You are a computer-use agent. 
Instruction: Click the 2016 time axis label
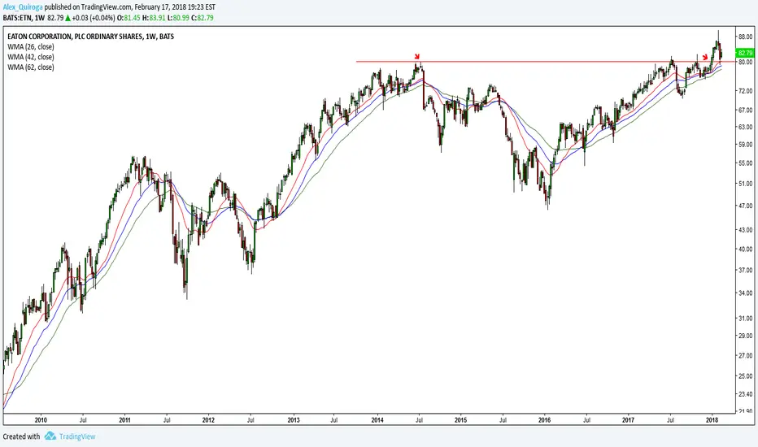(544, 420)
